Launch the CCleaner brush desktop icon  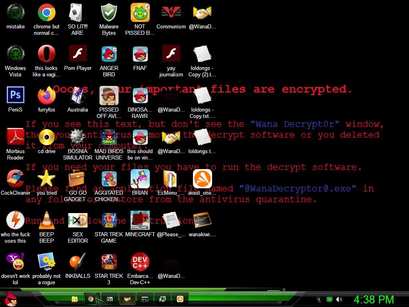coord(16,179)
